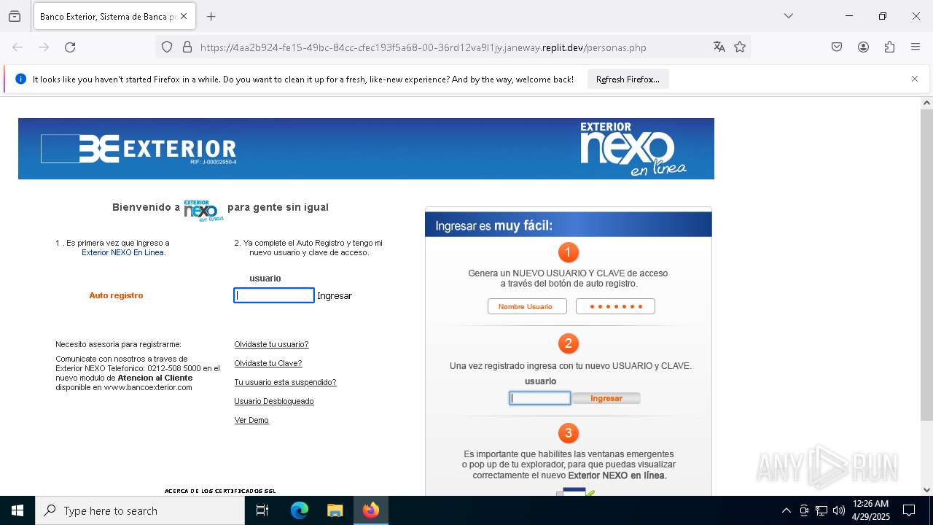Focus the left usuario text field
This screenshot has width=933, height=525.
(x=274, y=295)
